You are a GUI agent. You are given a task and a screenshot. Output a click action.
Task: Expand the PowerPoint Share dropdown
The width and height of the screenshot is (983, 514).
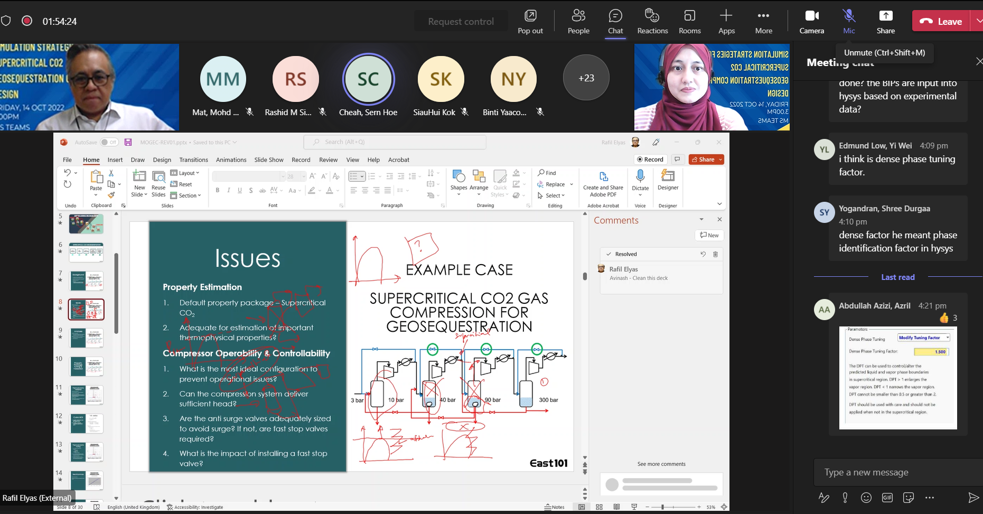[720, 160]
